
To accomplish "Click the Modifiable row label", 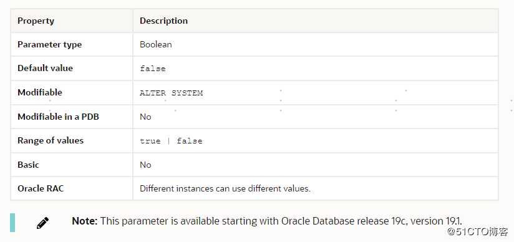I will coord(40,92).
